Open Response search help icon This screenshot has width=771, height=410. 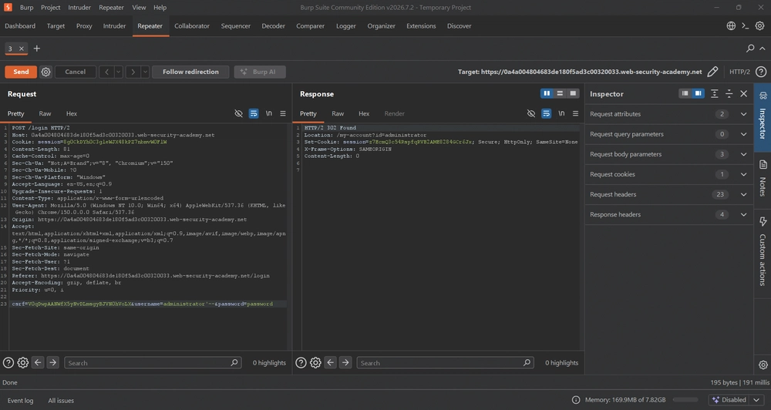(301, 363)
